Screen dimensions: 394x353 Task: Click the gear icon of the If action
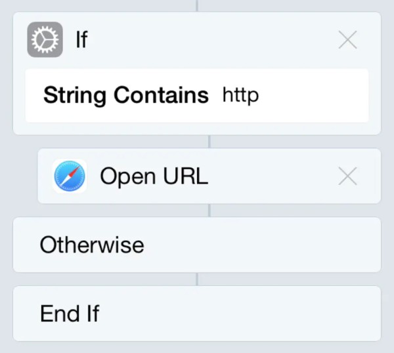pyautogui.click(x=45, y=39)
